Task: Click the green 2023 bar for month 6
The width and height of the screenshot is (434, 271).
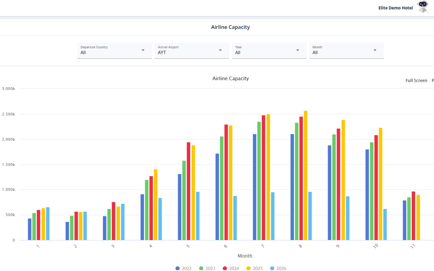Action: [222, 188]
